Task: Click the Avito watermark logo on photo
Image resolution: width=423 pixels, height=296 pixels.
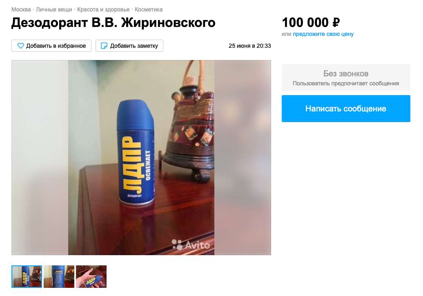Action: pyautogui.click(x=191, y=245)
